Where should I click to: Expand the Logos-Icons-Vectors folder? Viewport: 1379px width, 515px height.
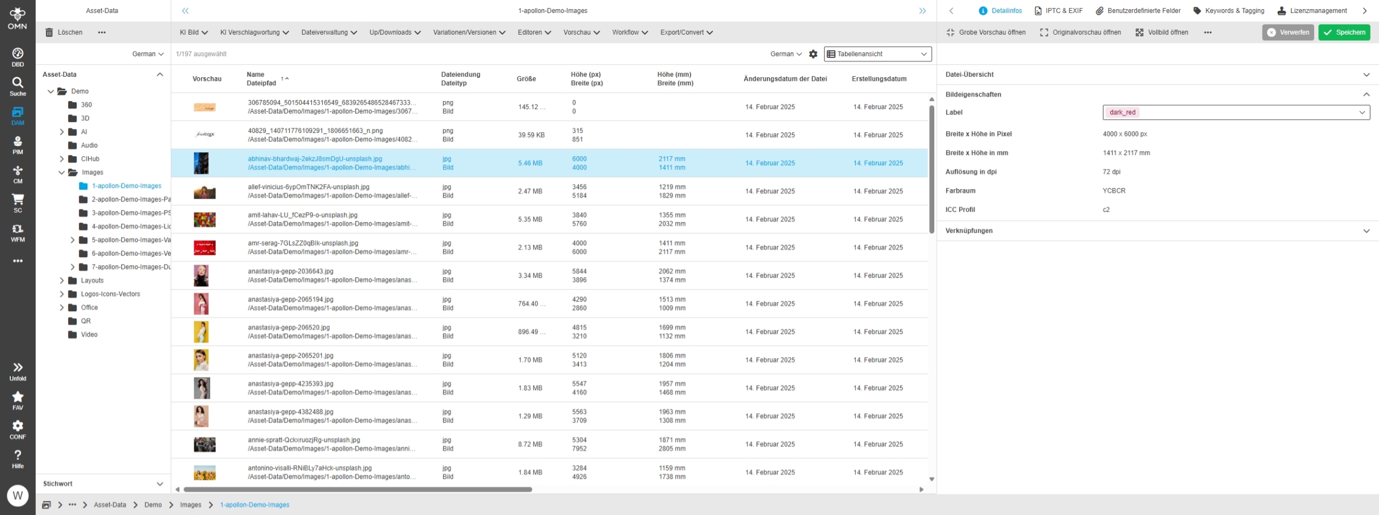[62, 294]
